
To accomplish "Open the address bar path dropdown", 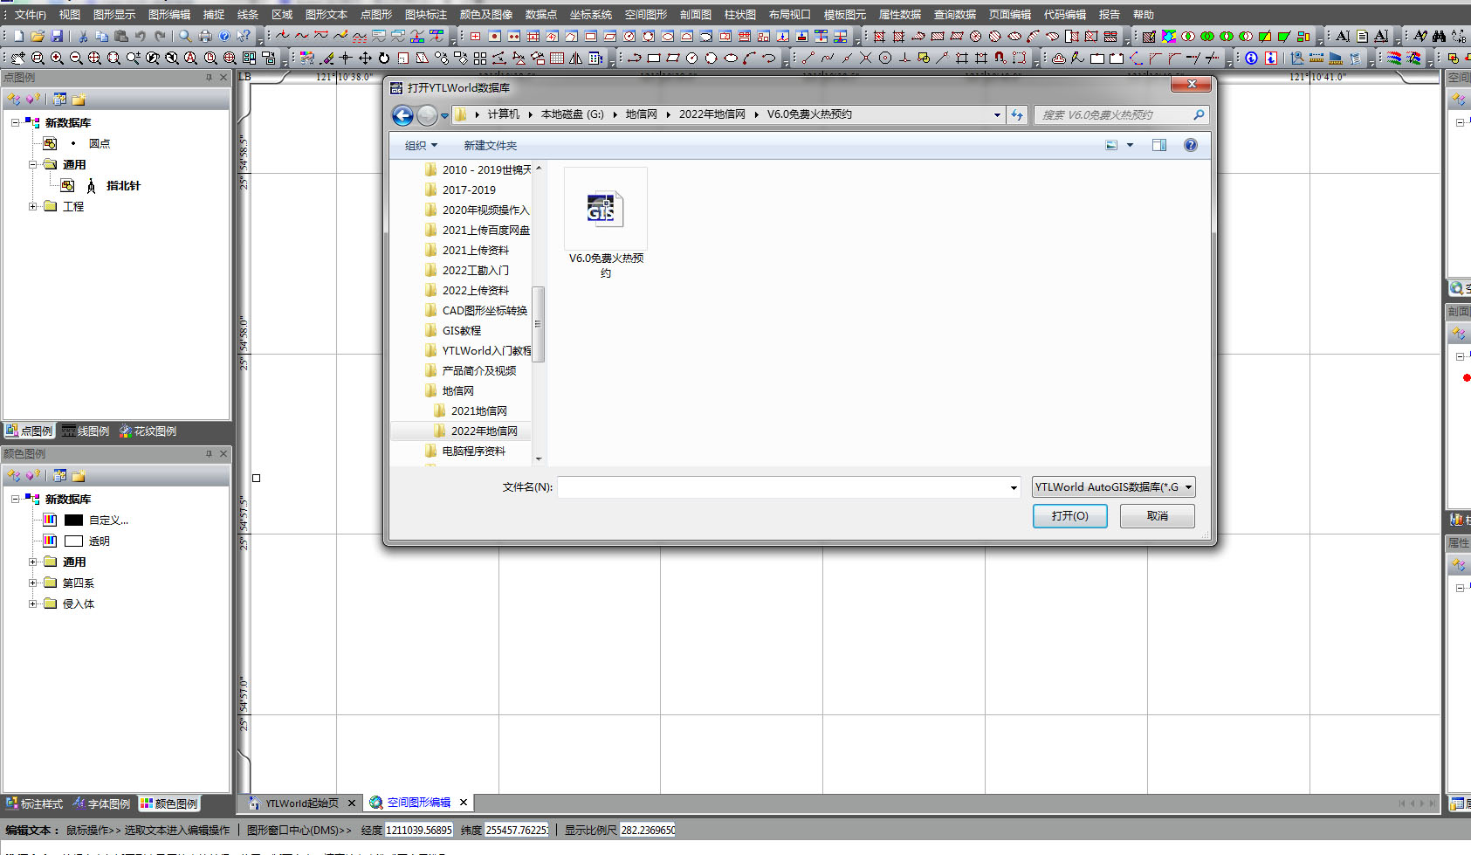I will tap(997, 114).
